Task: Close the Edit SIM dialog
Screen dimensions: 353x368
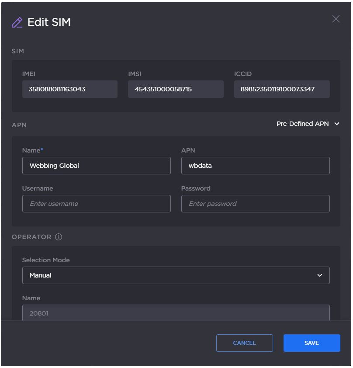Action: (336, 19)
